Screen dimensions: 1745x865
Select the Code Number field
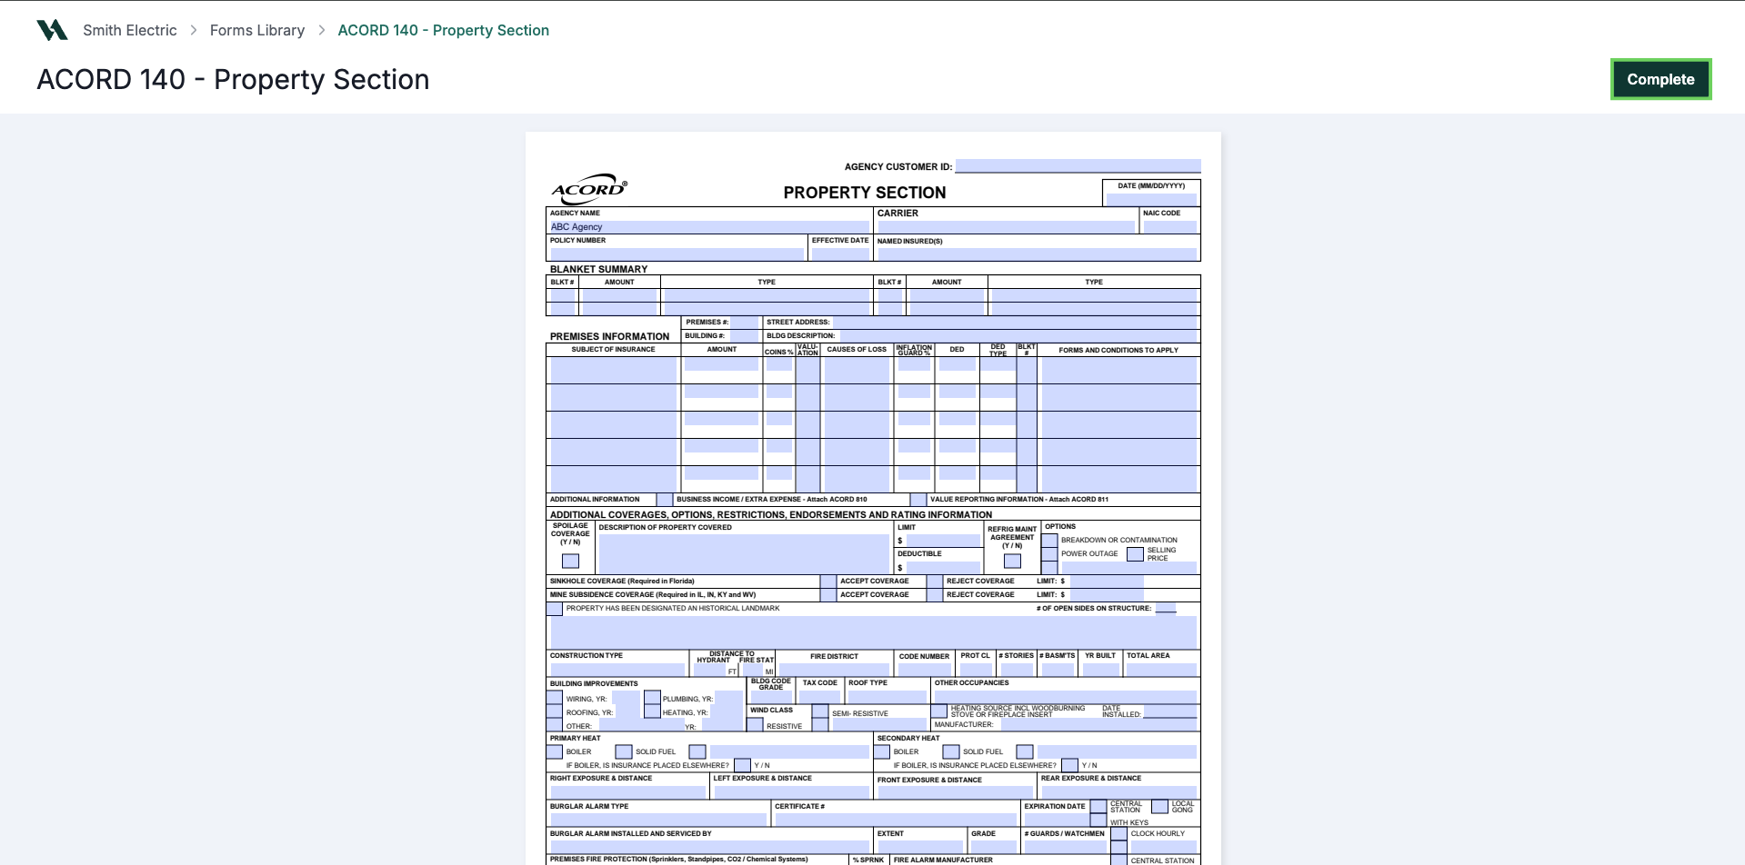click(x=924, y=670)
